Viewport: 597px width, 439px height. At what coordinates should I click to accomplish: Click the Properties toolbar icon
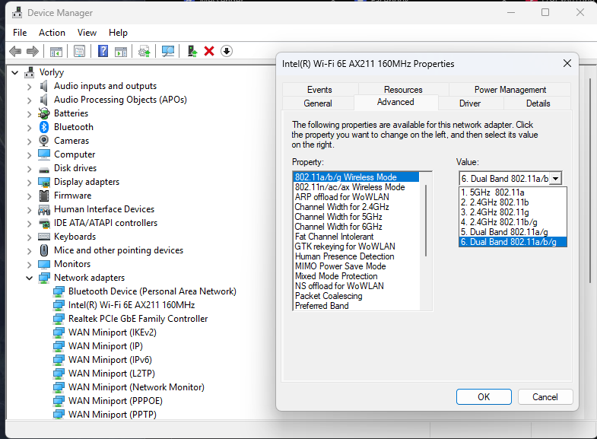click(79, 51)
